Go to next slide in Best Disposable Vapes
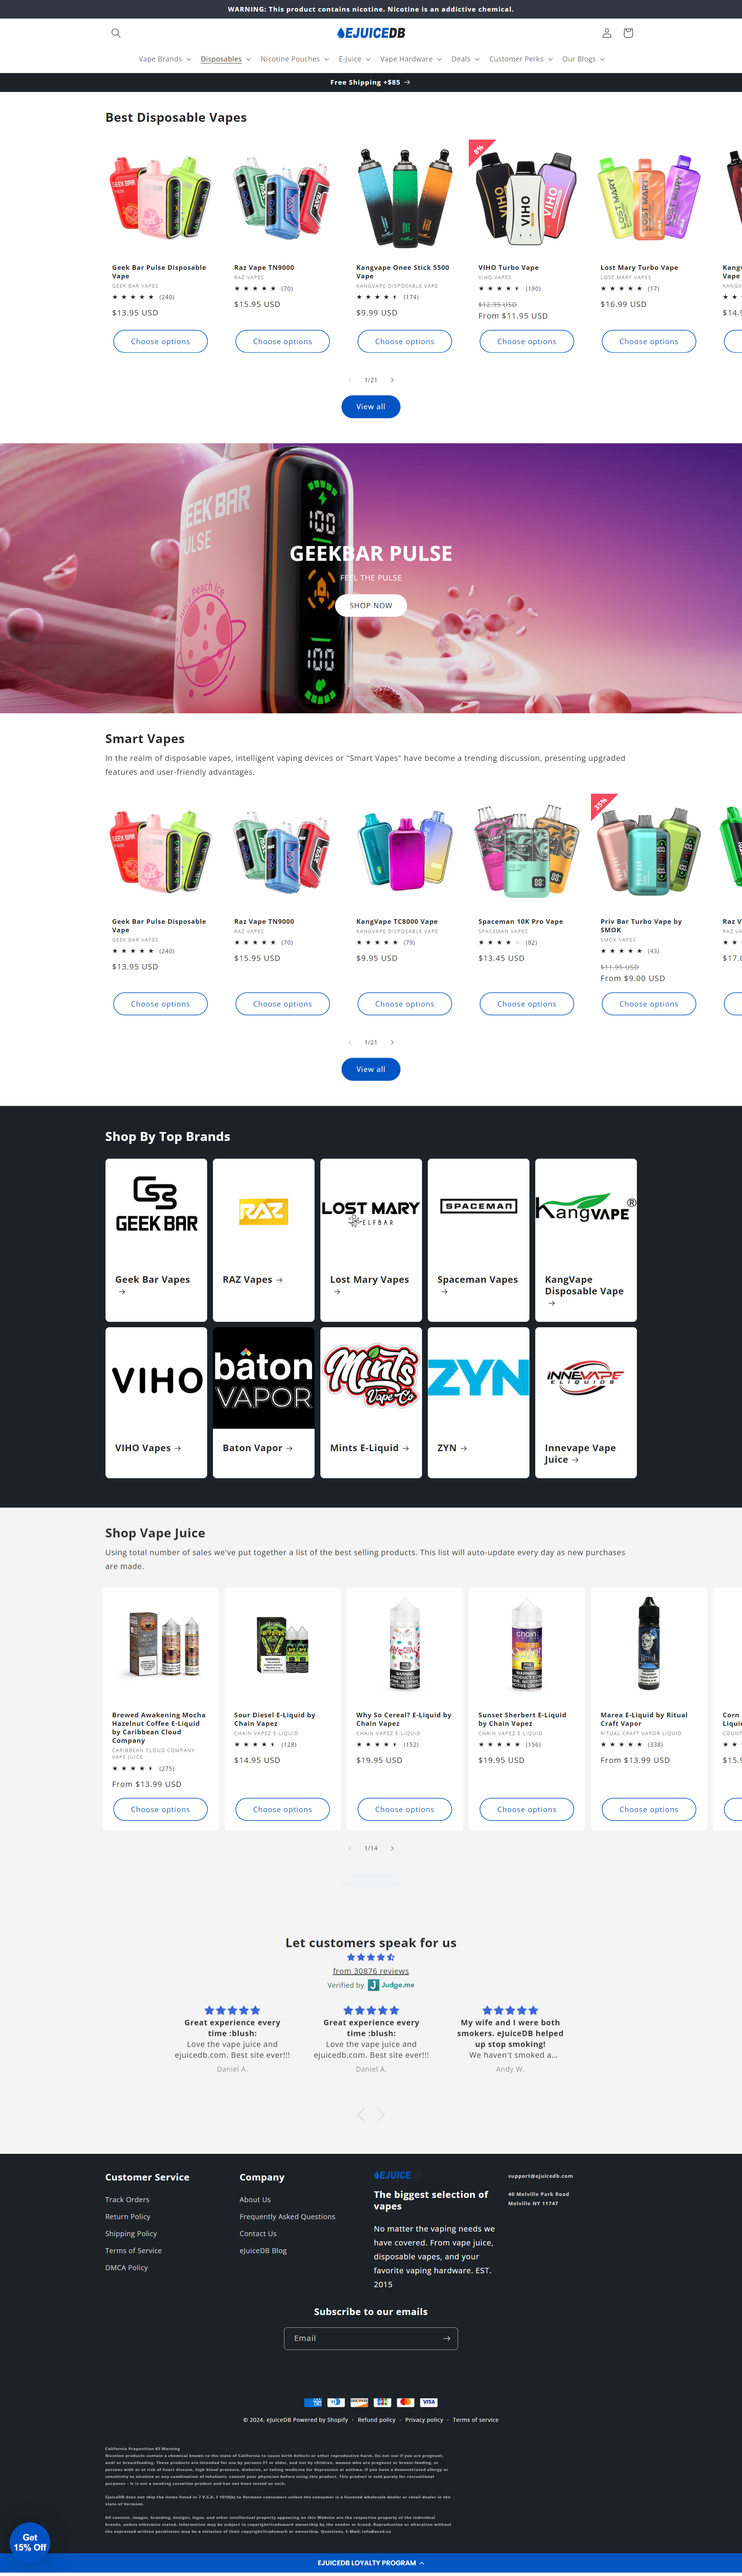The height and width of the screenshot is (2576, 742). pos(392,380)
